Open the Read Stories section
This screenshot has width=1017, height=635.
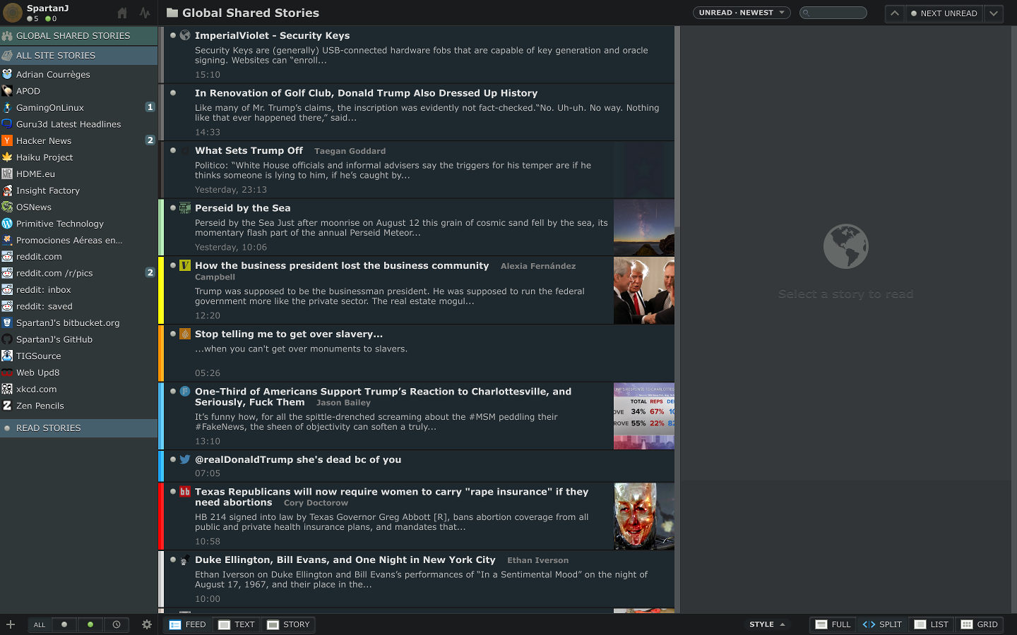pyautogui.click(x=78, y=428)
